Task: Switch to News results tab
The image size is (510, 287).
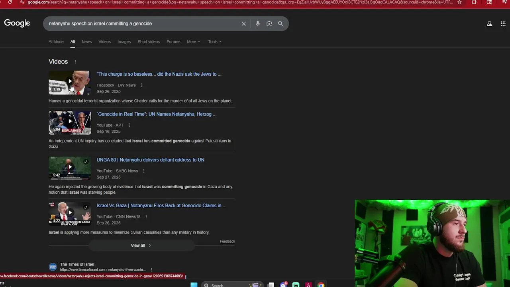Action: click(87, 42)
